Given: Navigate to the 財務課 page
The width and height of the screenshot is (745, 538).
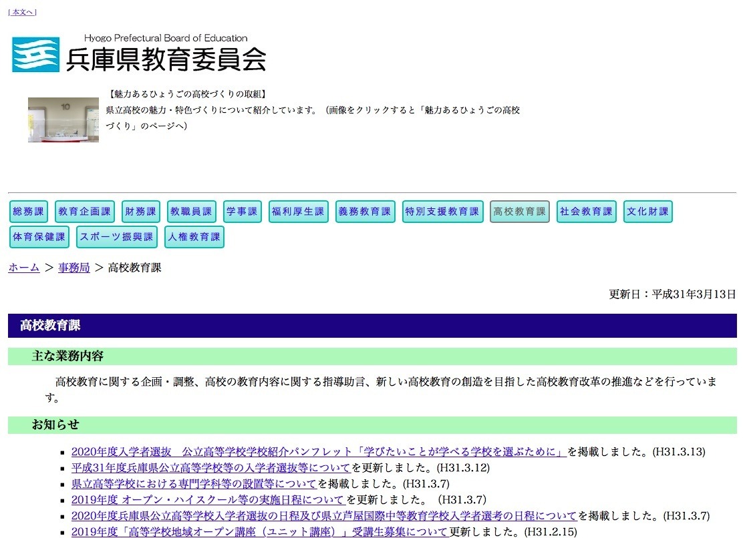Looking at the screenshot, I should point(140,211).
